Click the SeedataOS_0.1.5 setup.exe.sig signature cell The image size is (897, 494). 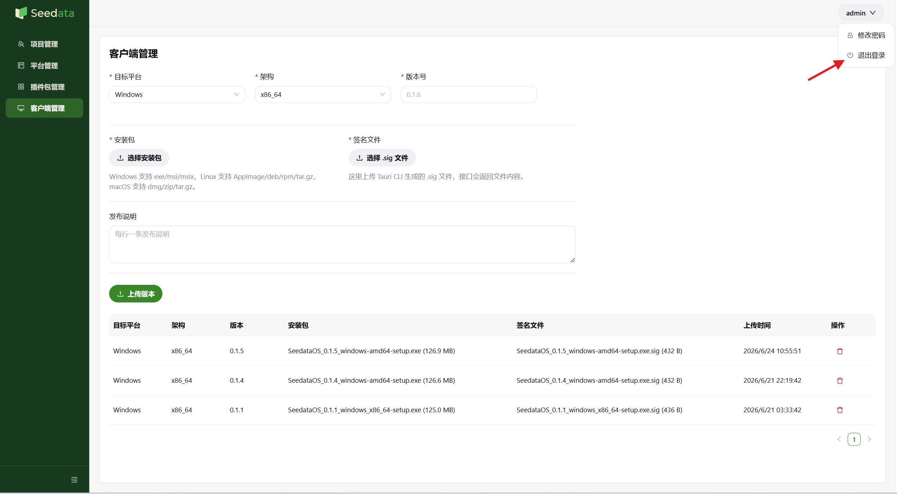[x=599, y=351]
